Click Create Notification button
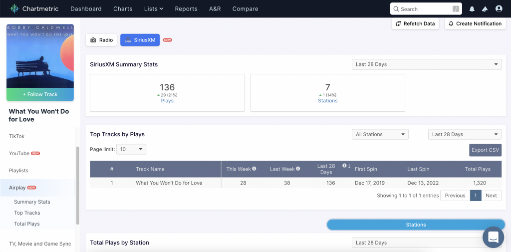 click(475, 23)
